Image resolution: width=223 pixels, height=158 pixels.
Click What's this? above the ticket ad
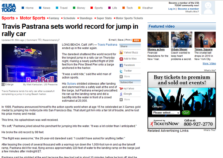(210, 71)
